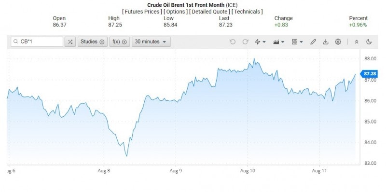Open the Detailed Quote link

click(209, 12)
